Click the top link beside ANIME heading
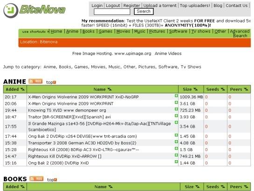Viewport: 254px width, 191px height. (x=49, y=82)
